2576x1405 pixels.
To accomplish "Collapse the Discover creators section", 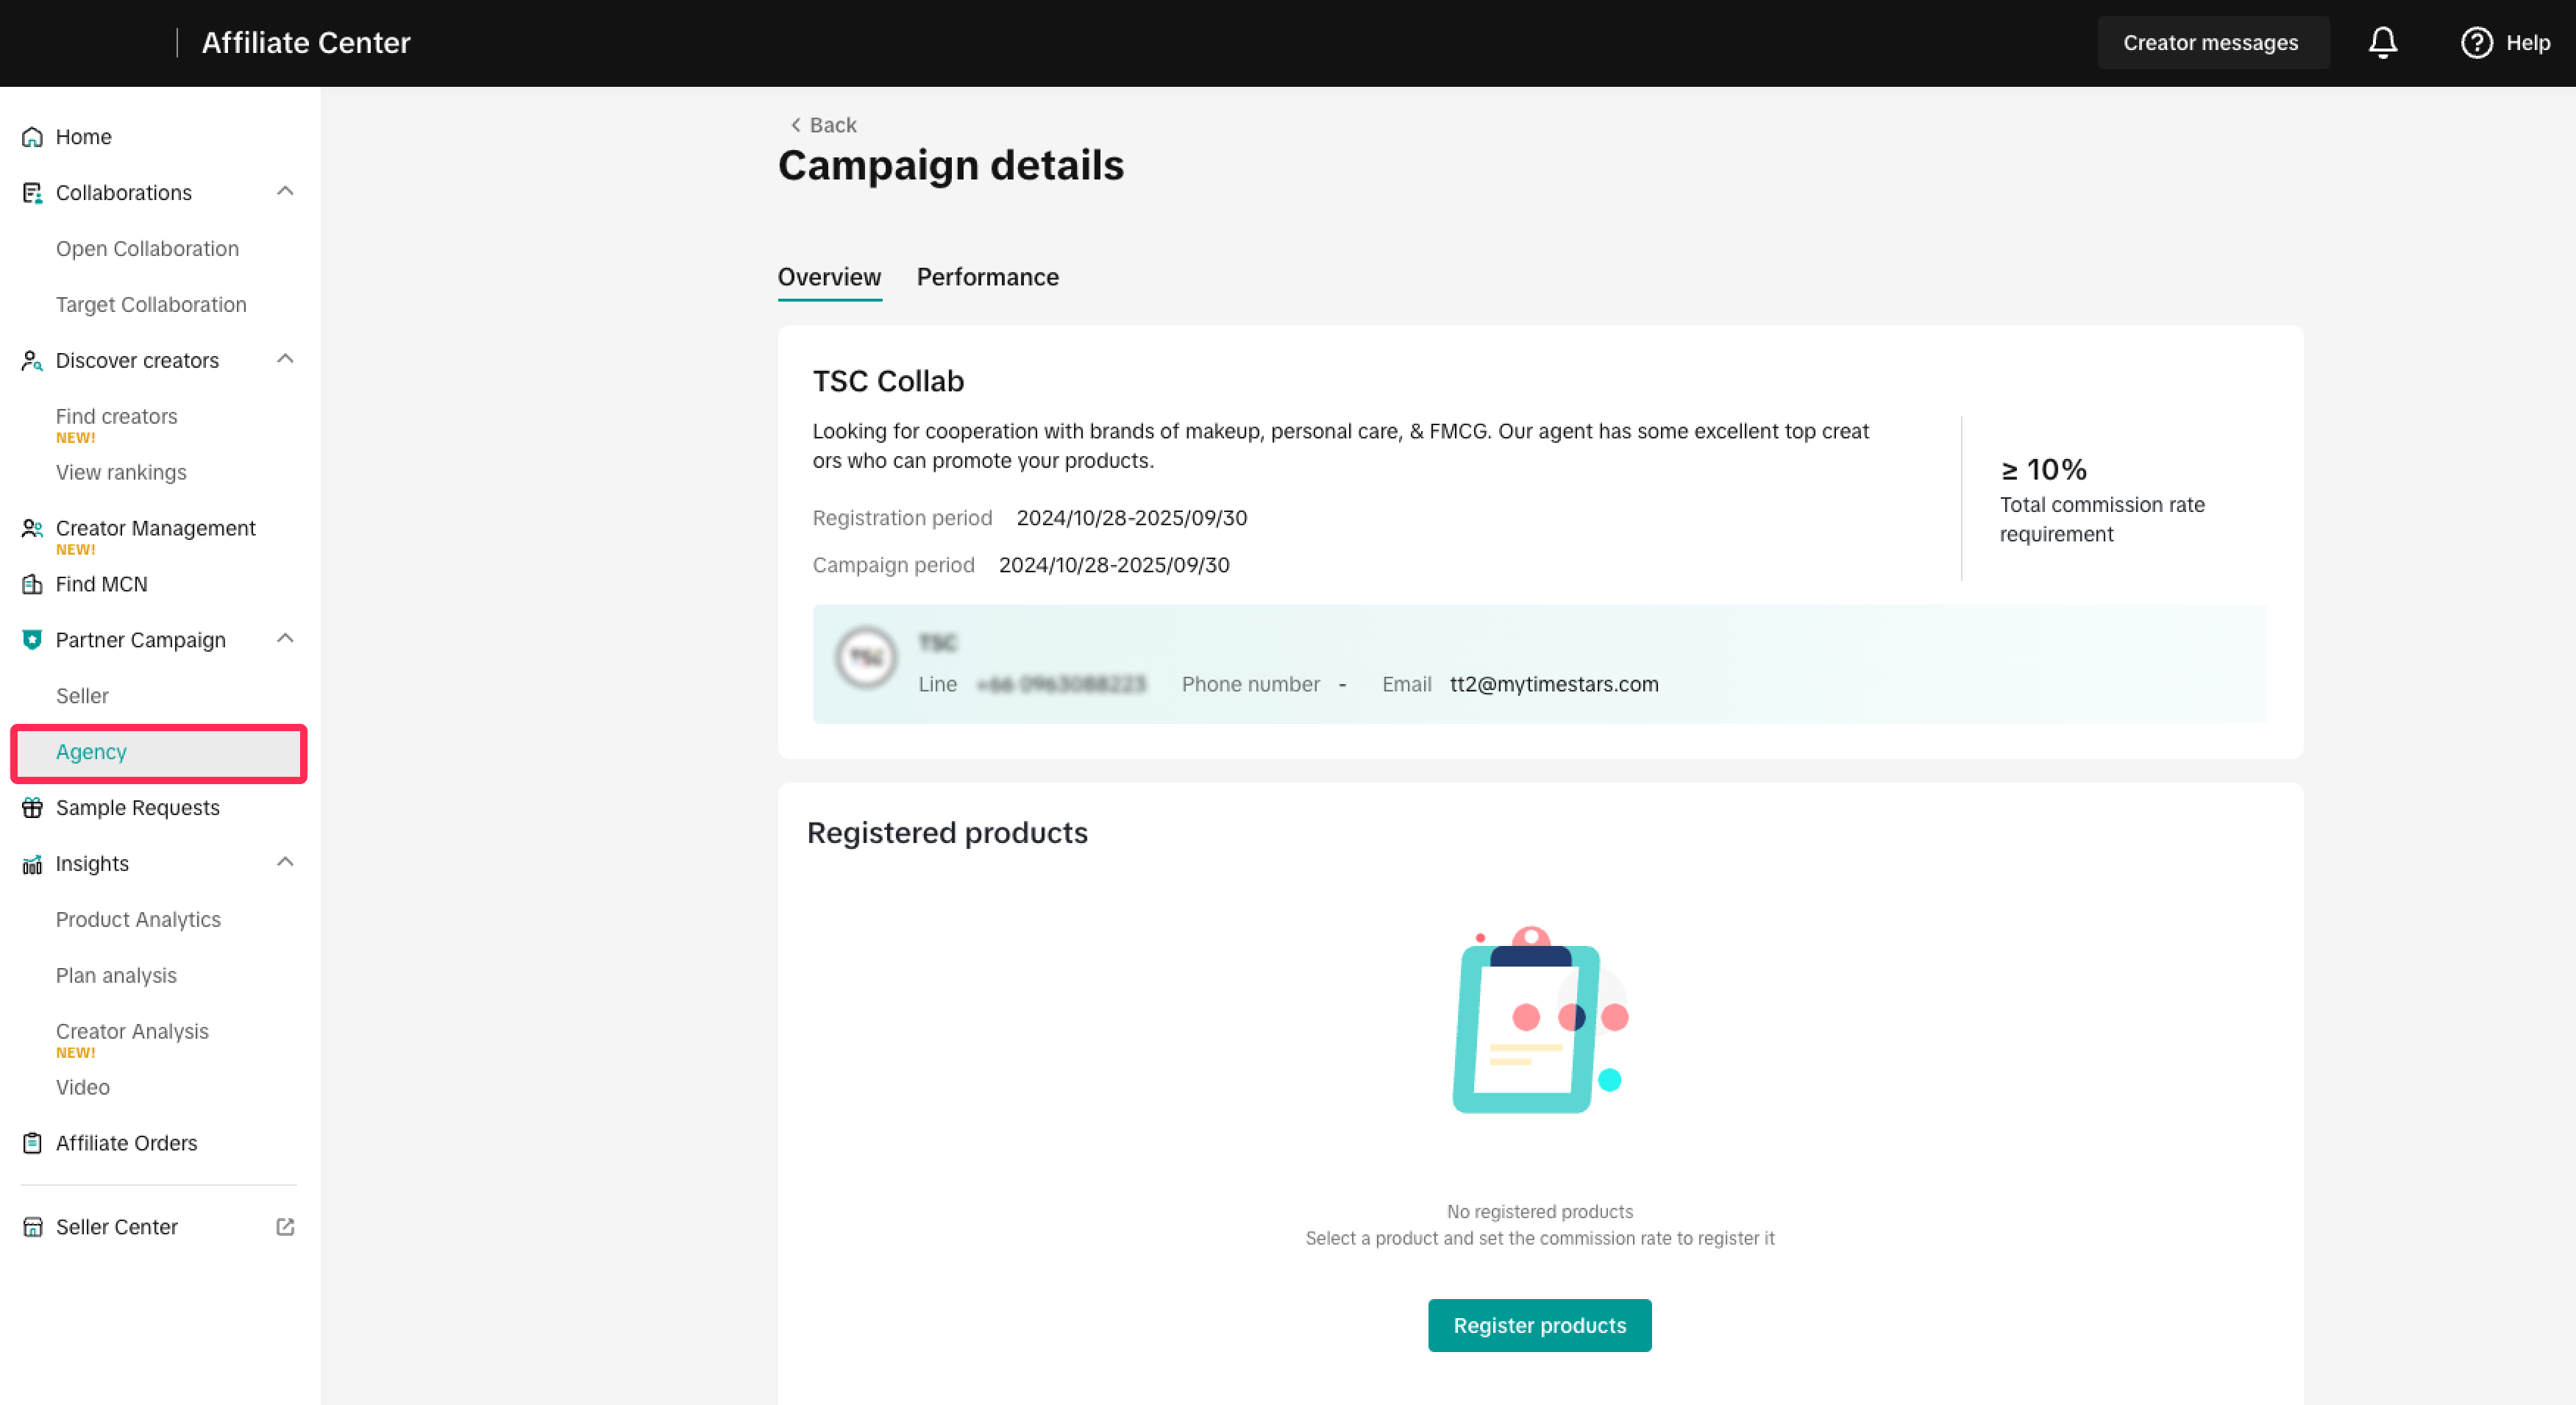I will pyautogui.click(x=285, y=359).
